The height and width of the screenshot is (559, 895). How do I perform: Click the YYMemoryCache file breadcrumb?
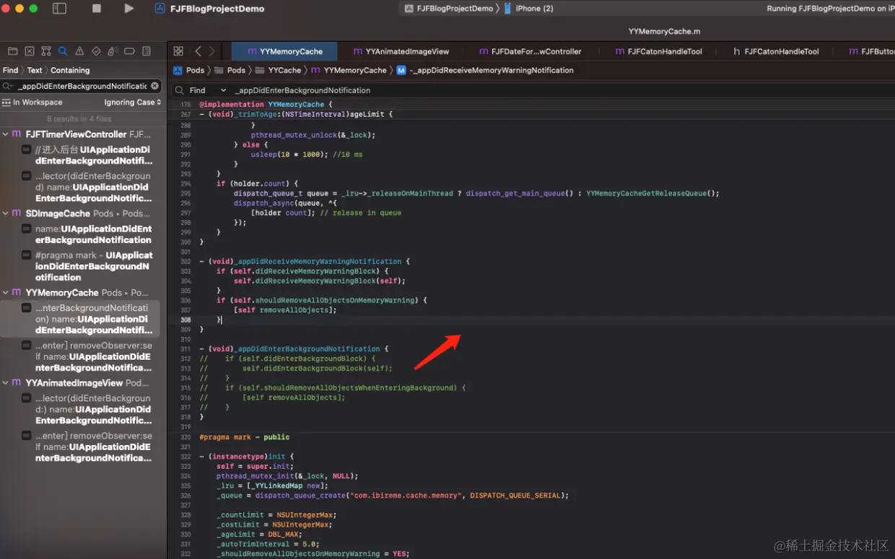349,70
